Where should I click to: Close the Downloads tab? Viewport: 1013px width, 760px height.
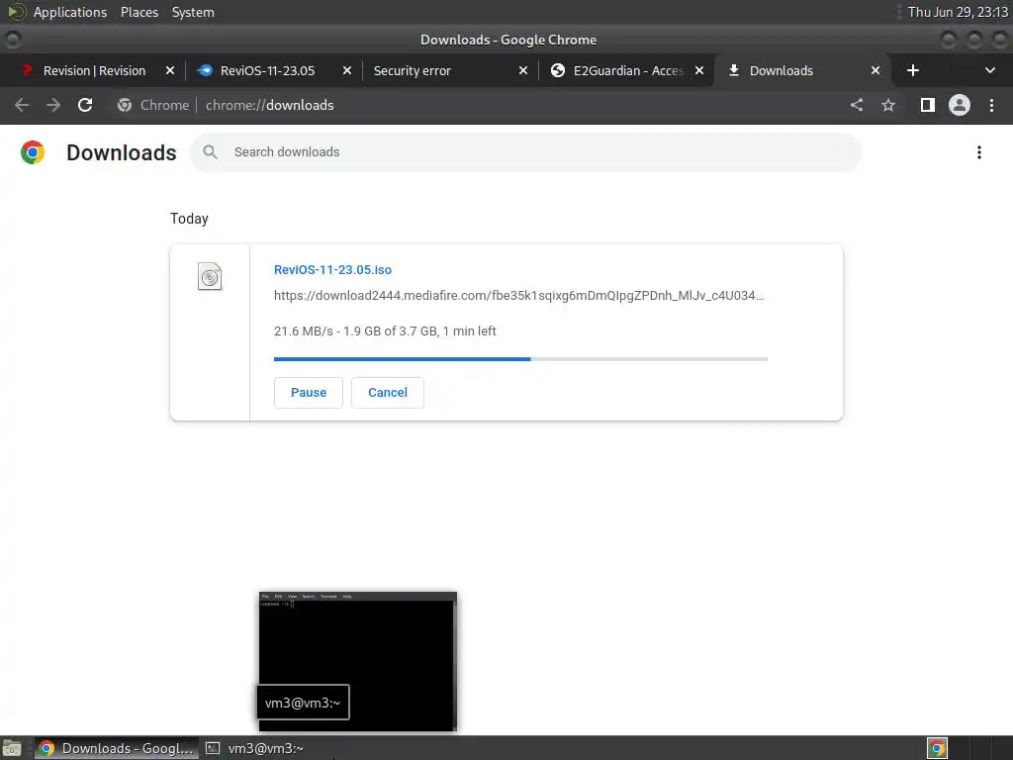pyautogui.click(x=875, y=70)
